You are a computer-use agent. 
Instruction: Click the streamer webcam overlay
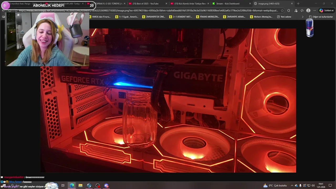(x=47, y=39)
